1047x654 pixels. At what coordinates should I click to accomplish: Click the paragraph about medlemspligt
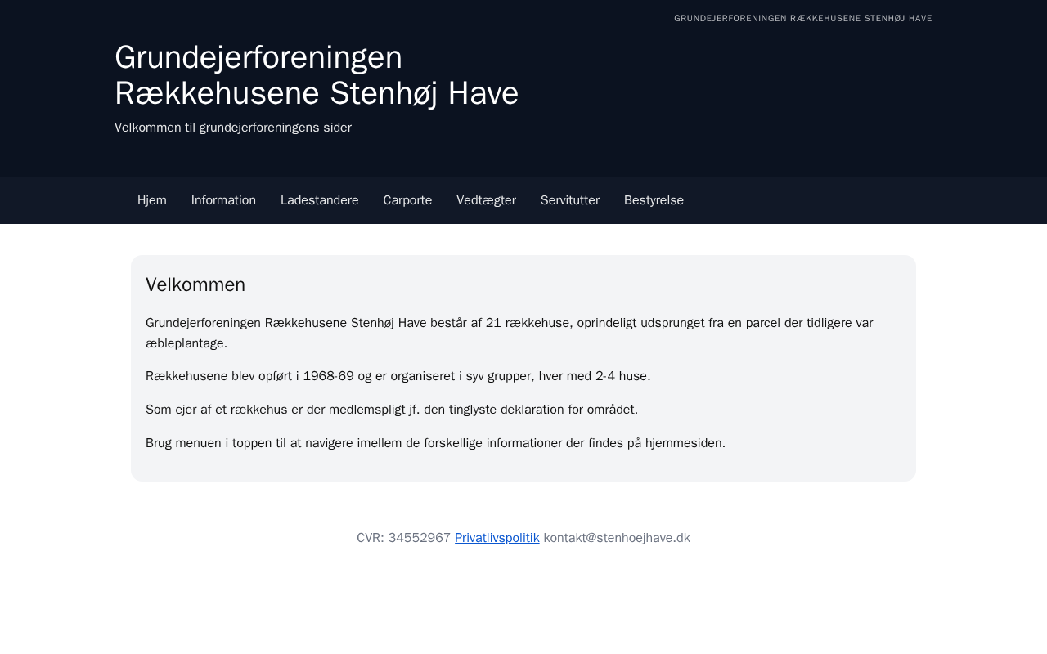click(391, 410)
